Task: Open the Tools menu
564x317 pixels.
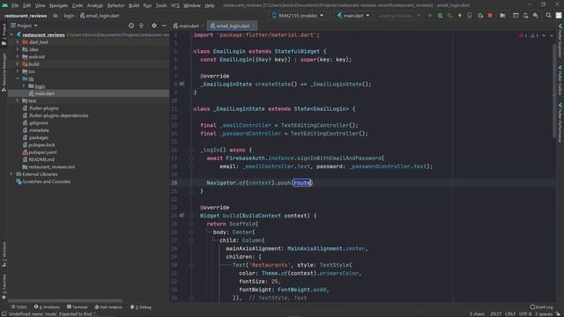Action: tap(160, 5)
